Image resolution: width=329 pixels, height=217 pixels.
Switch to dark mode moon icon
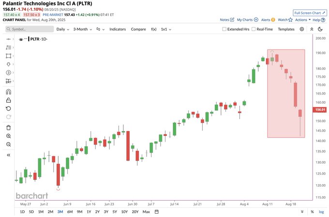pos(320,29)
